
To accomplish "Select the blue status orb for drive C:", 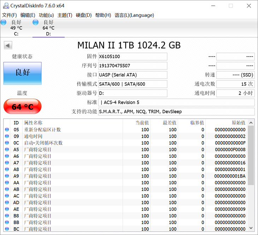I will pyautogui.click(x=4, y=22).
